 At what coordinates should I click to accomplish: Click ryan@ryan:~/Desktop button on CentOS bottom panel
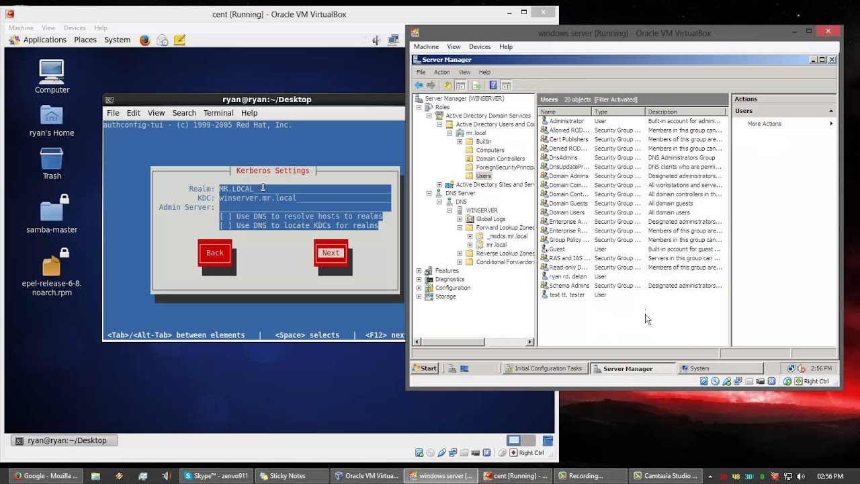[64, 441]
